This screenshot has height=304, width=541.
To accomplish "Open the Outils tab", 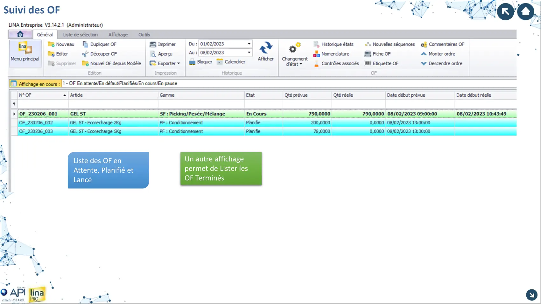I will 144,35.
